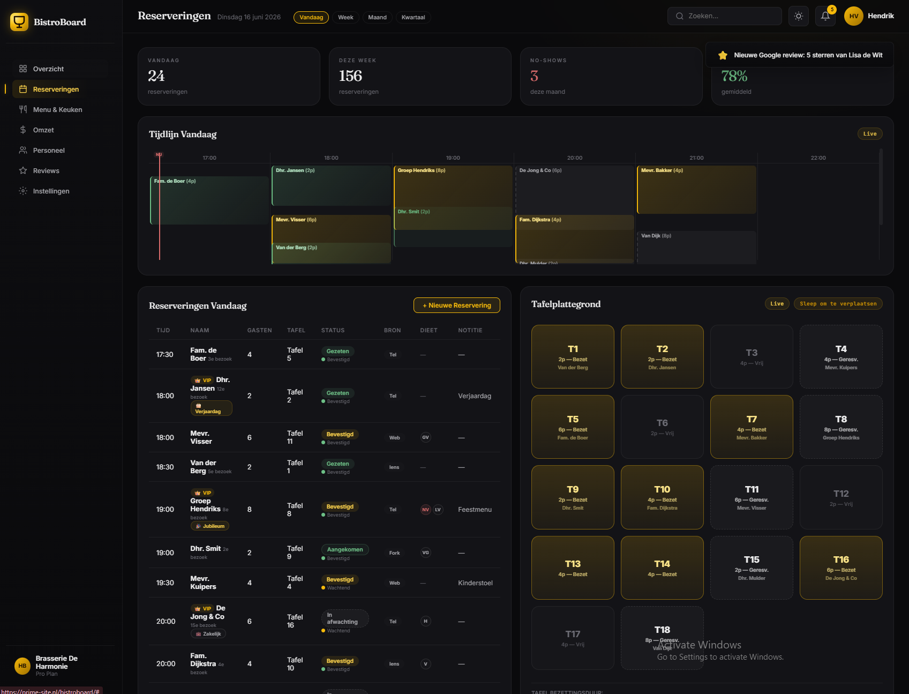The width and height of the screenshot is (909, 694).
Task: Click the Personeel people icon
Action: tap(23, 150)
